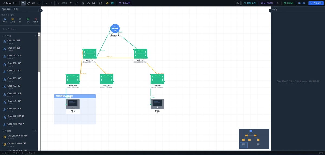Select the PC-1 node on canvas
Viewport: 325px width, 155px height.
click(x=73, y=104)
